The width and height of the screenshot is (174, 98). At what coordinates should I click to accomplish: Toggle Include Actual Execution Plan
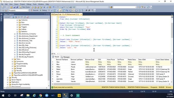click(x=64, y=10)
